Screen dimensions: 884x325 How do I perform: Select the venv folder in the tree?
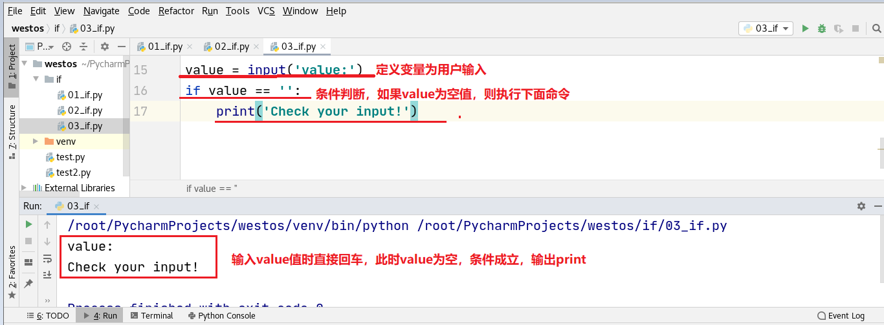click(x=61, y=142)
